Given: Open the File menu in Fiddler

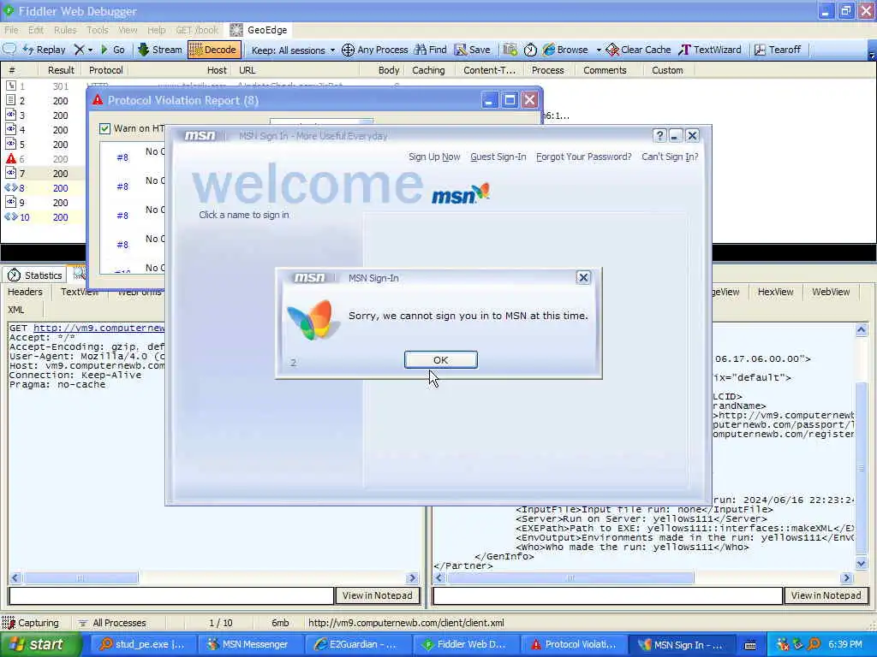Looking at the screenshot, I should pyautogui.click(x=11, y=30).
